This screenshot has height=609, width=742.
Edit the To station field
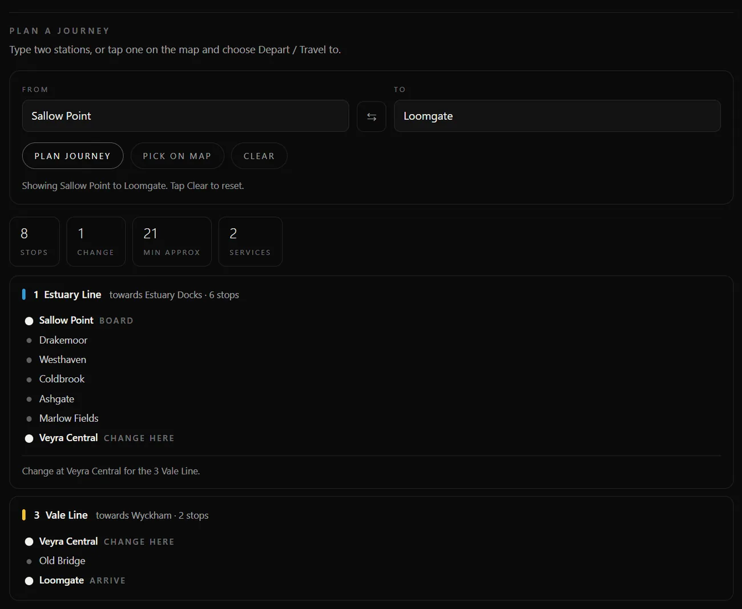point(557,116)
